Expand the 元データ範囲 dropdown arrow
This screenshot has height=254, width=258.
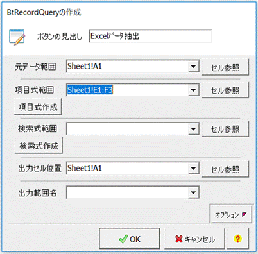193,67
